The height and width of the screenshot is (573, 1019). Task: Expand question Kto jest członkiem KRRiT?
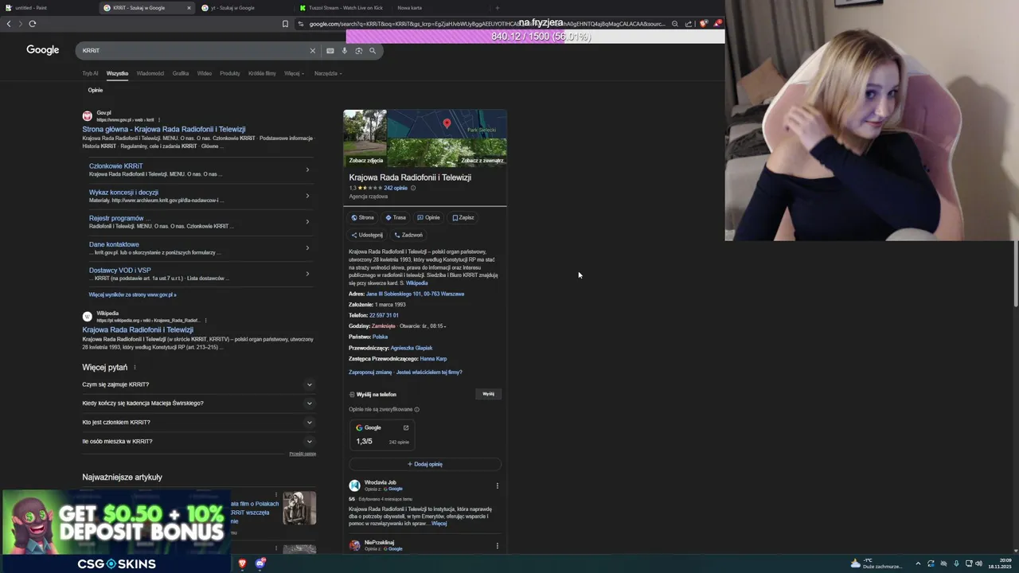click(199, 422)
